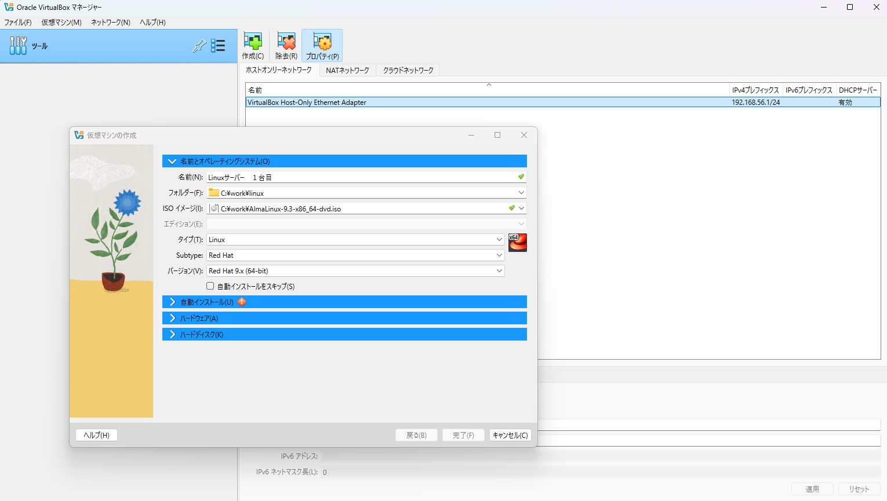Enable the 自動インストールをスキップ checkbox

pos(210,286)
